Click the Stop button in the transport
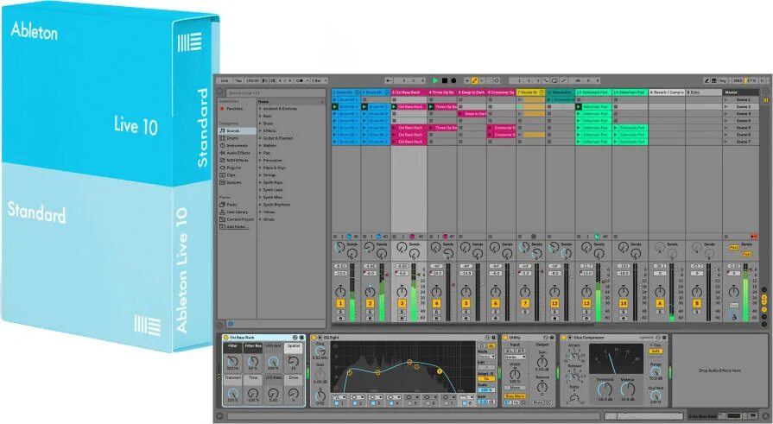773x424 pixels. click(x=444, y=80)
